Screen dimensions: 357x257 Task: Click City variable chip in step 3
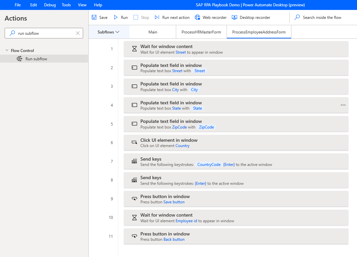(x=194, y=90)
